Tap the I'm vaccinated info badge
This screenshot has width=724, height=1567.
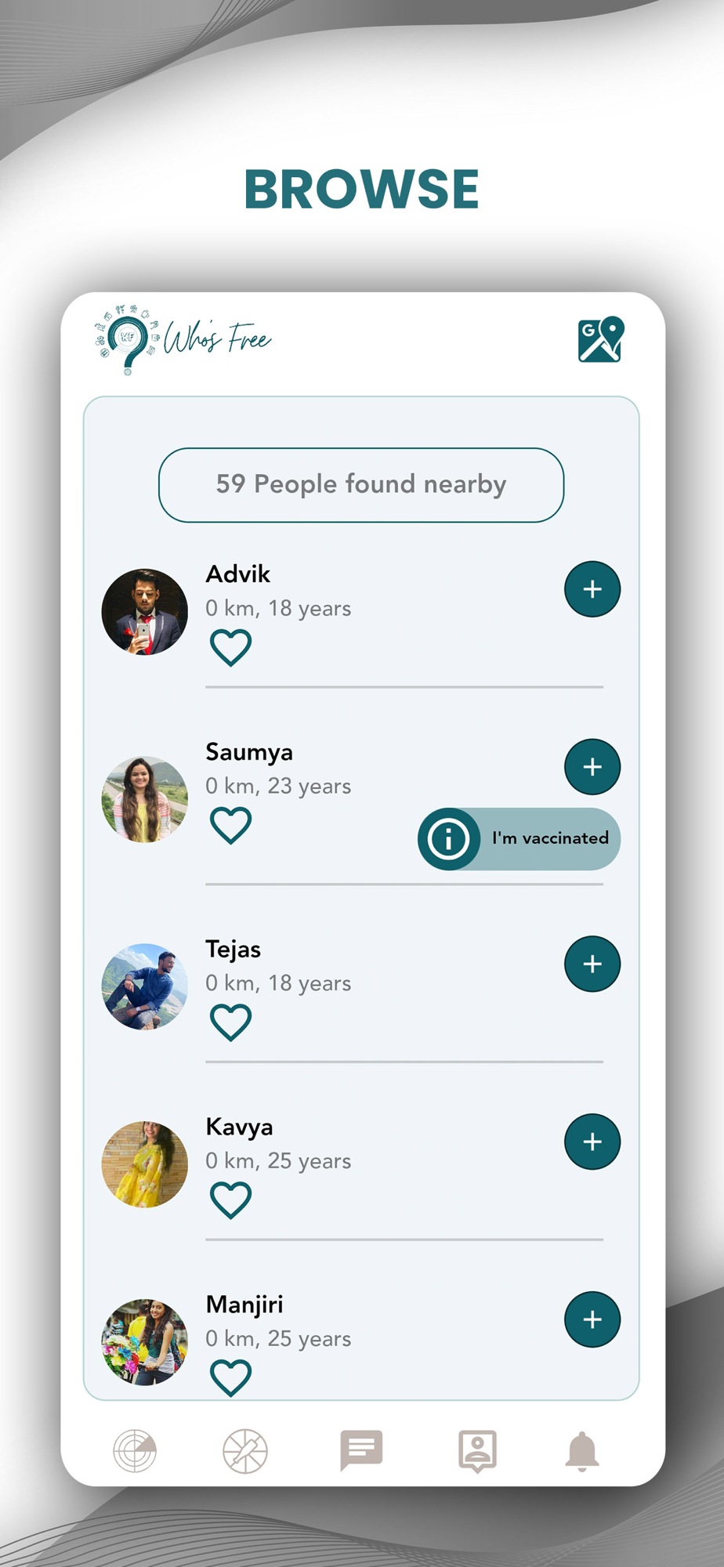[519, 838]
